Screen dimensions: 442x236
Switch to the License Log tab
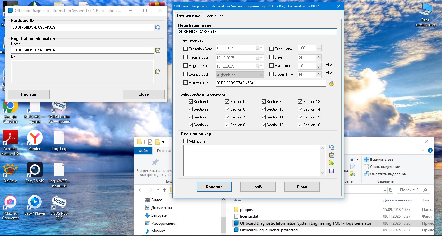click(x=214, y=16)
